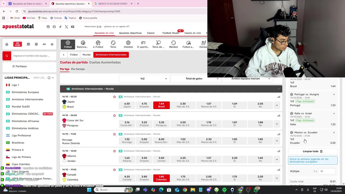
Task: Switch to the Por tiempo tab
Action: coord(78,69)
